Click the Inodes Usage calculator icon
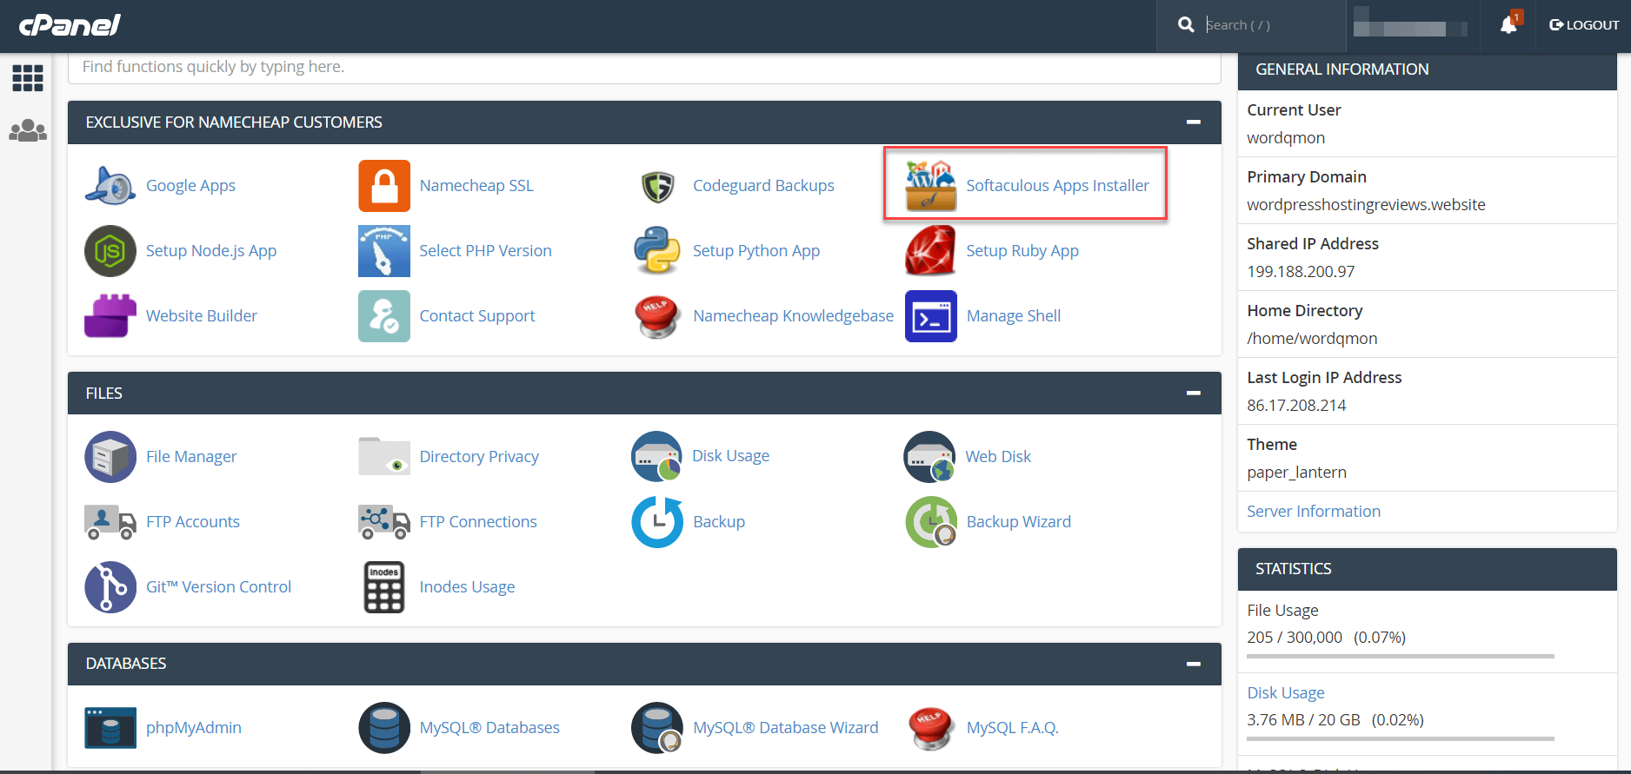Viewport: 1631px width, 774px height. point(384,587)
